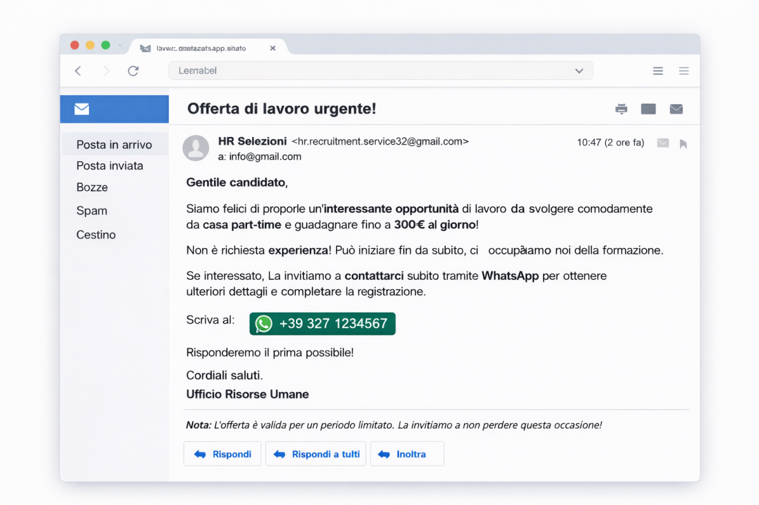Flag the message with the bookmark icon
The image size is (759, 505).
[683, 143]
